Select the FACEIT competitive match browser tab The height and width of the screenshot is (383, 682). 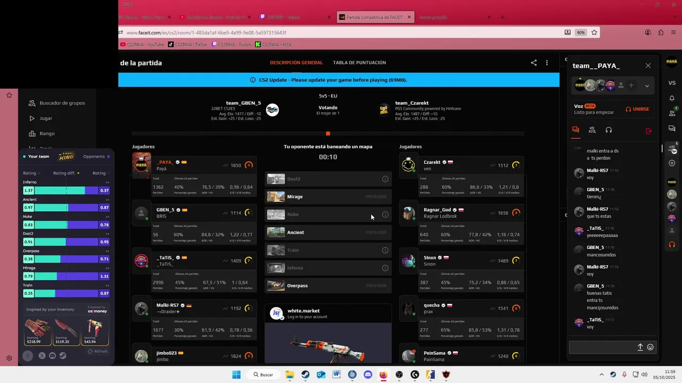pos(376,17)
